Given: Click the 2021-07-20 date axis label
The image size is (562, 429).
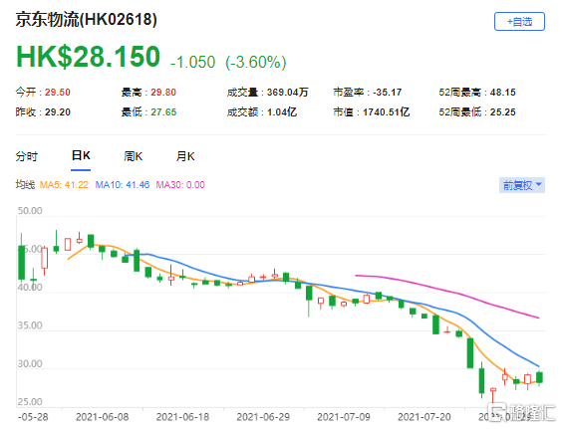Looking at the screenshot, I should coord(424,417).
